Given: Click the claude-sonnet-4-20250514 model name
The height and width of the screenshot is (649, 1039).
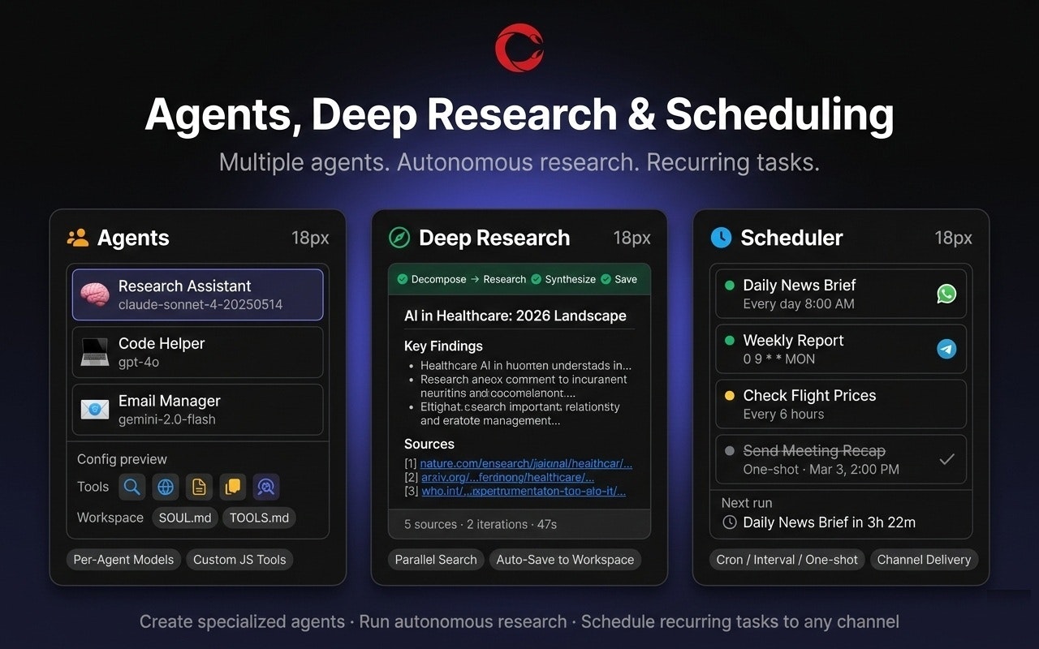Looking at the screenshot, I should (200, 305).
